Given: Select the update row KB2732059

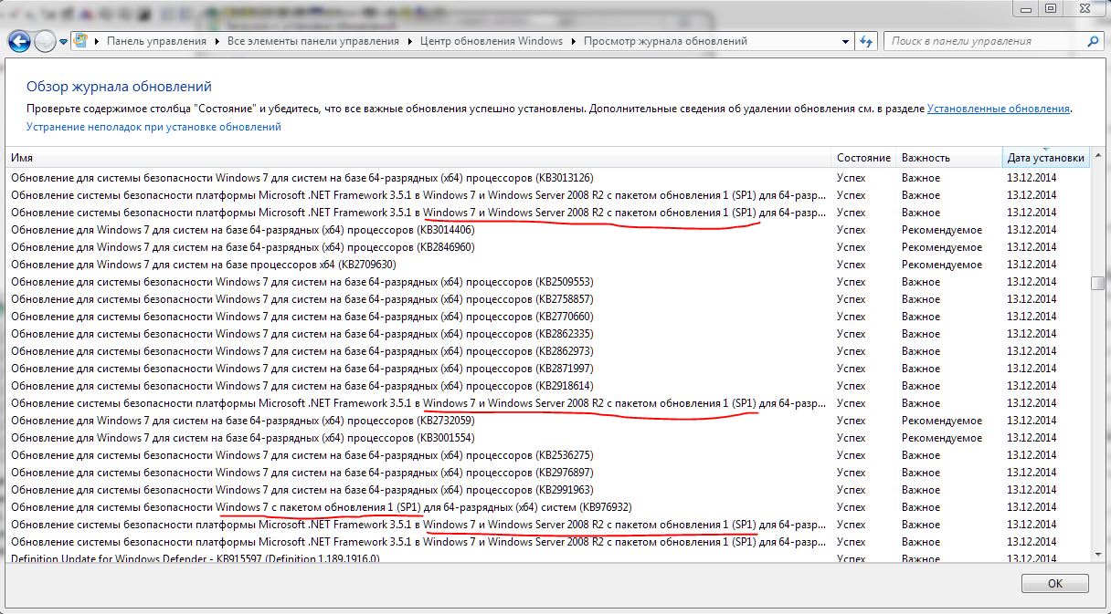Looking at the screenshot, I should tap(548, 421).
